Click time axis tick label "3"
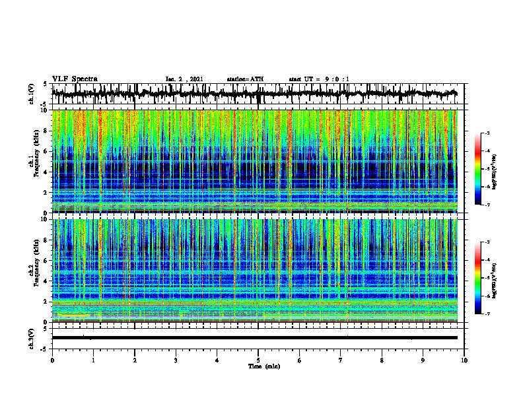 (x=176, y=360)
